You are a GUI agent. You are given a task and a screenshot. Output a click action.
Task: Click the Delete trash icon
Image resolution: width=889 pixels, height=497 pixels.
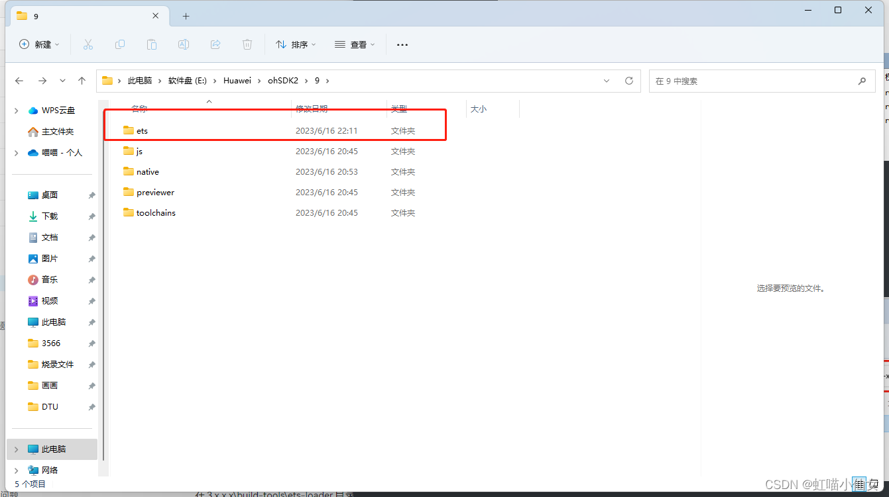(247, 44)
